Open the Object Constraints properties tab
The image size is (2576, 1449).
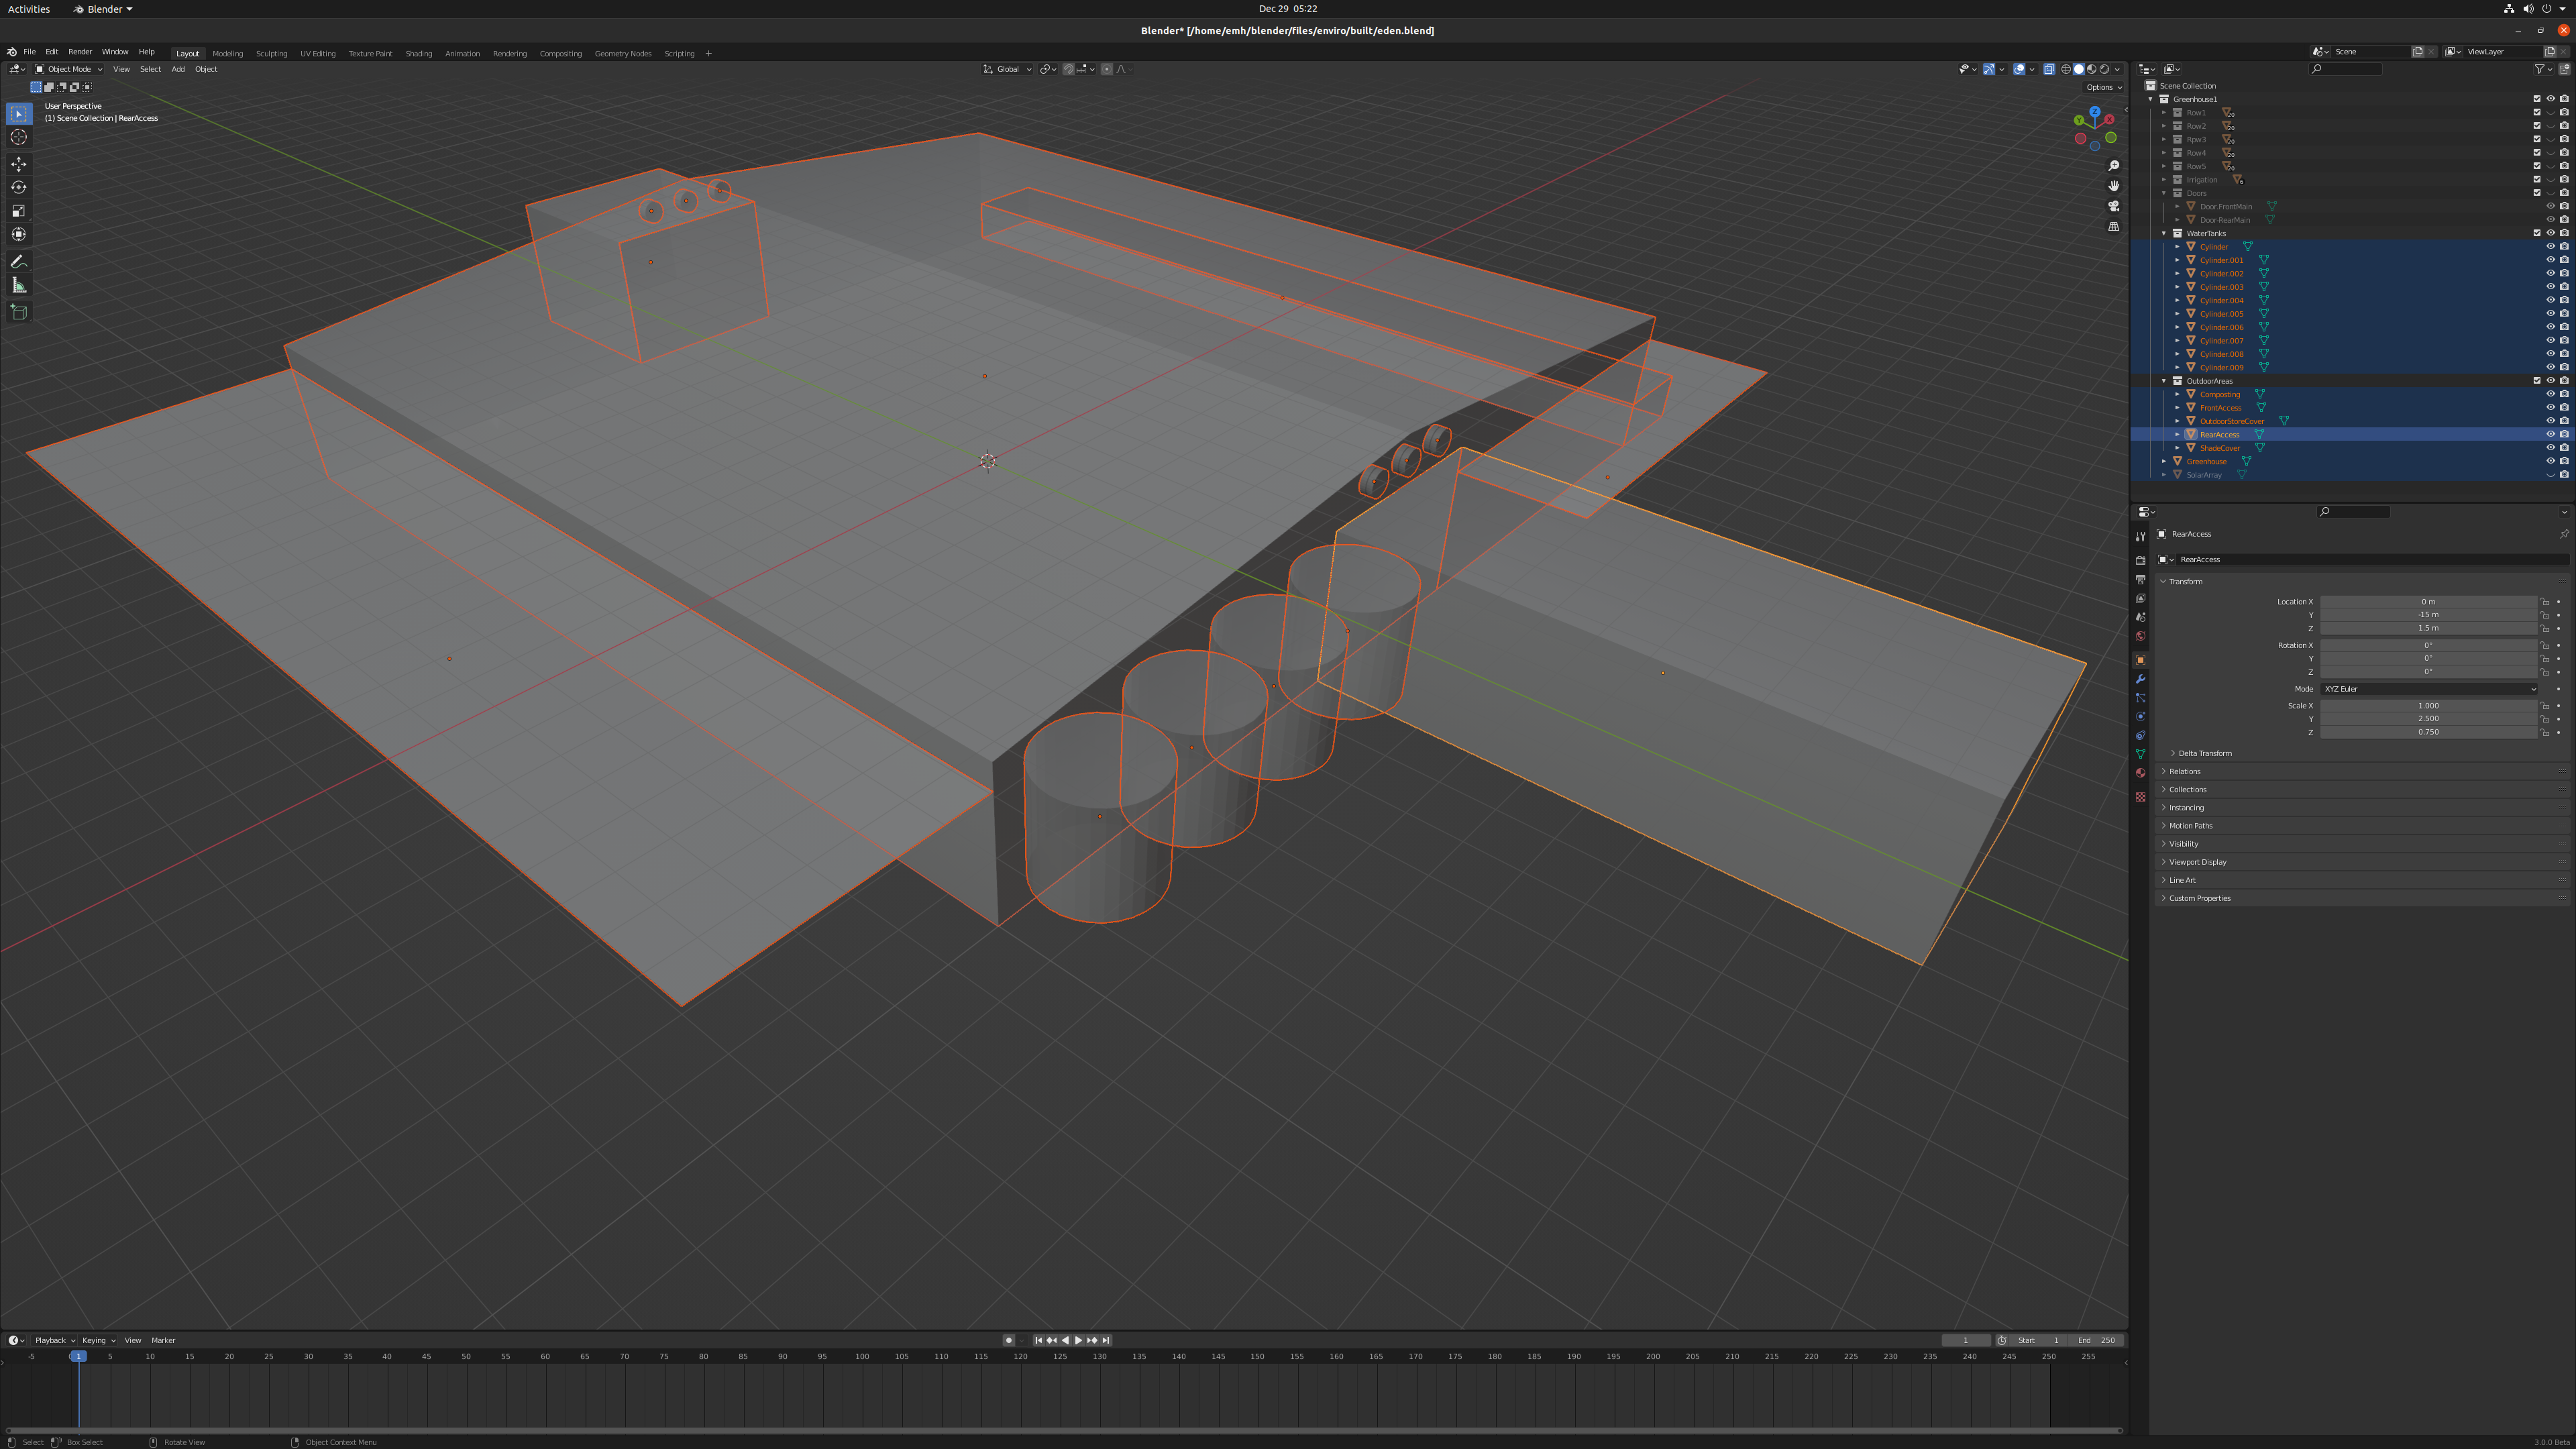pyautogui.click(x=2140, y=736)
